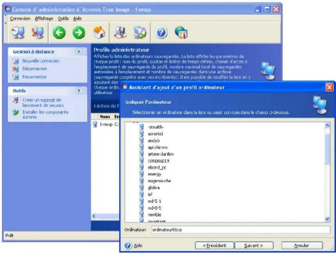This screenshot has height=253, width=336.
Task: Click the Nom column header
Action: (105, 116)
